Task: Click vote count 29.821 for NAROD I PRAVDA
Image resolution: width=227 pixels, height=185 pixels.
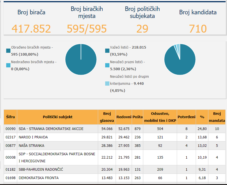Action: pos(107,137)
